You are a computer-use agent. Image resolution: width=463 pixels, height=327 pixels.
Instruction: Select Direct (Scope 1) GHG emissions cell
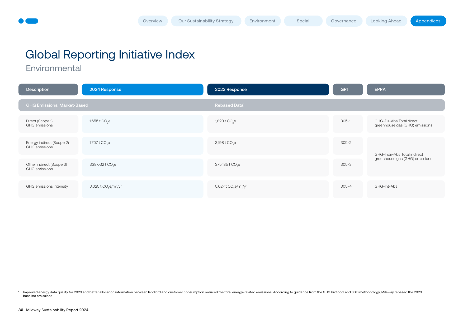click(x=48, y=124)
